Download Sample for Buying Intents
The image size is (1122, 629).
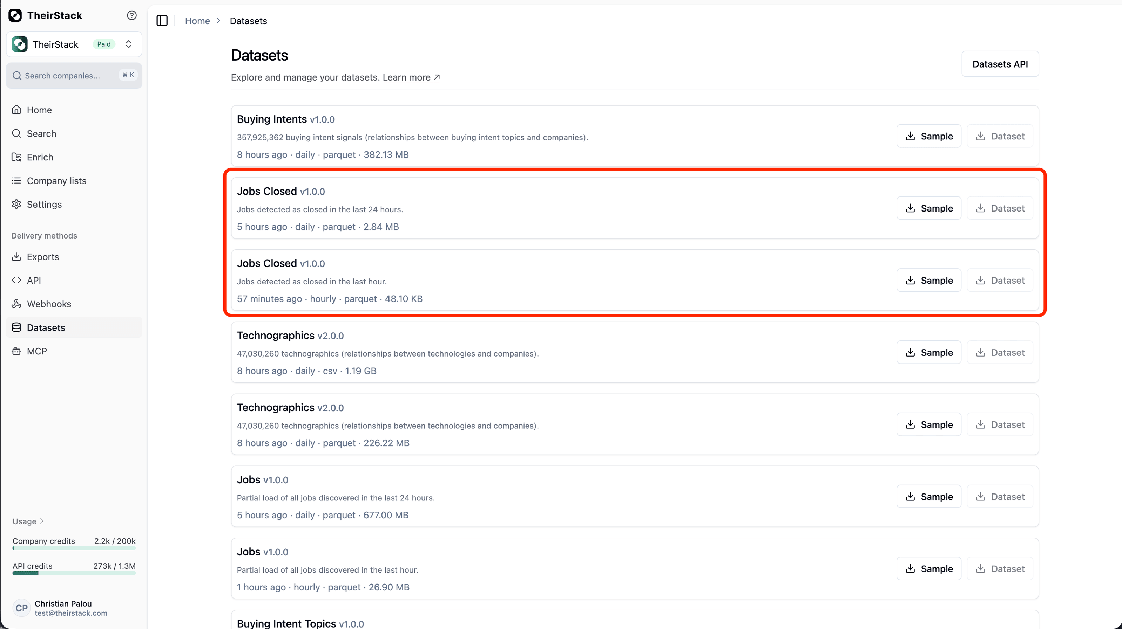click(x=928, y=136)
